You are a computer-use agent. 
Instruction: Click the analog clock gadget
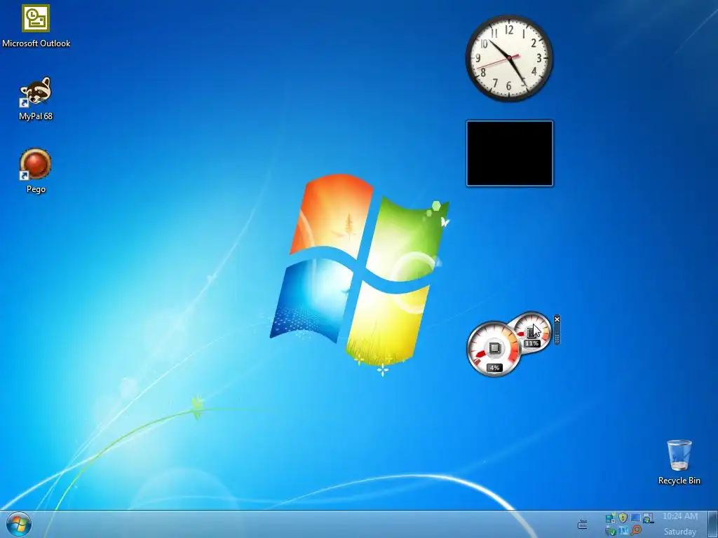coord(509,57)
